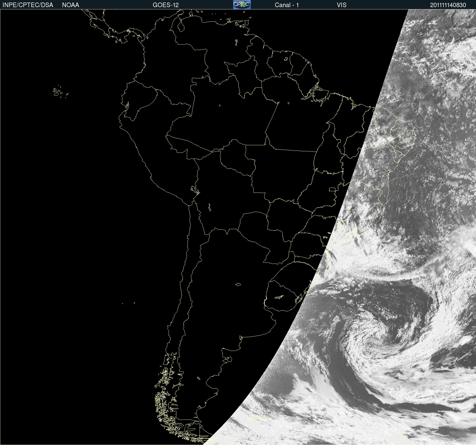Click the VIS label in the header
Screen dimensions: 476x445
click(x=342, y=5)
